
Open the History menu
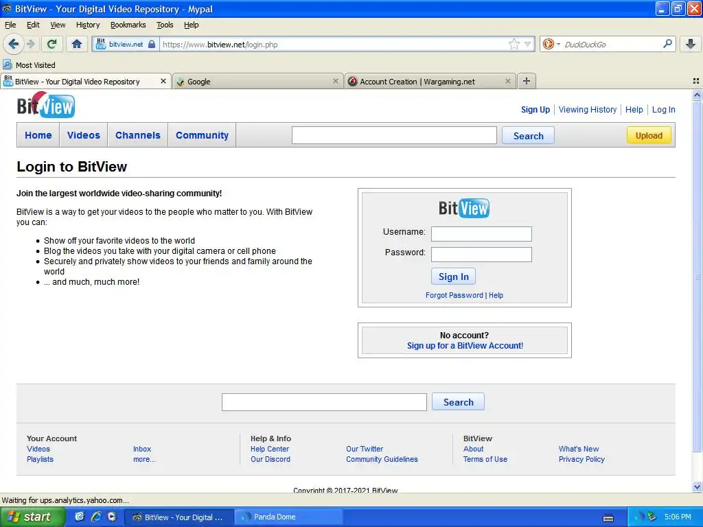88,25
